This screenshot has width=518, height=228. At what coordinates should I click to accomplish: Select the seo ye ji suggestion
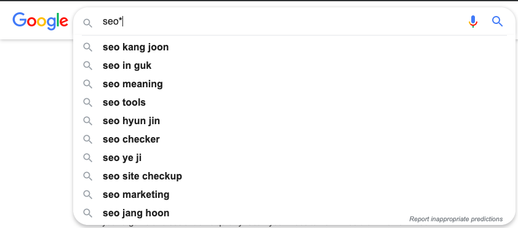click(294, 158)
